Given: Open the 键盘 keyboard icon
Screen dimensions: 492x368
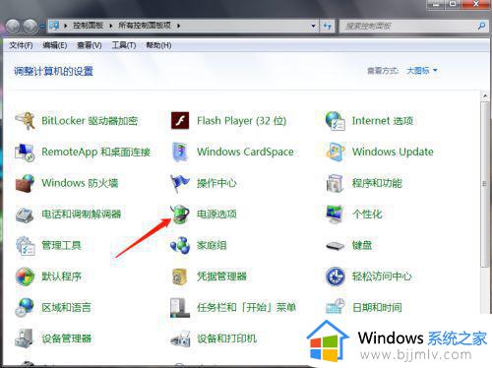Looking at the screenshot, I should [335, 245].
